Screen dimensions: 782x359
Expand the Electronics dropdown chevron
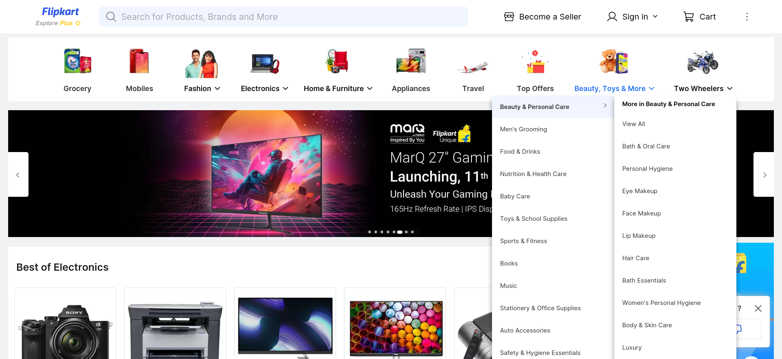pos(286,89)
